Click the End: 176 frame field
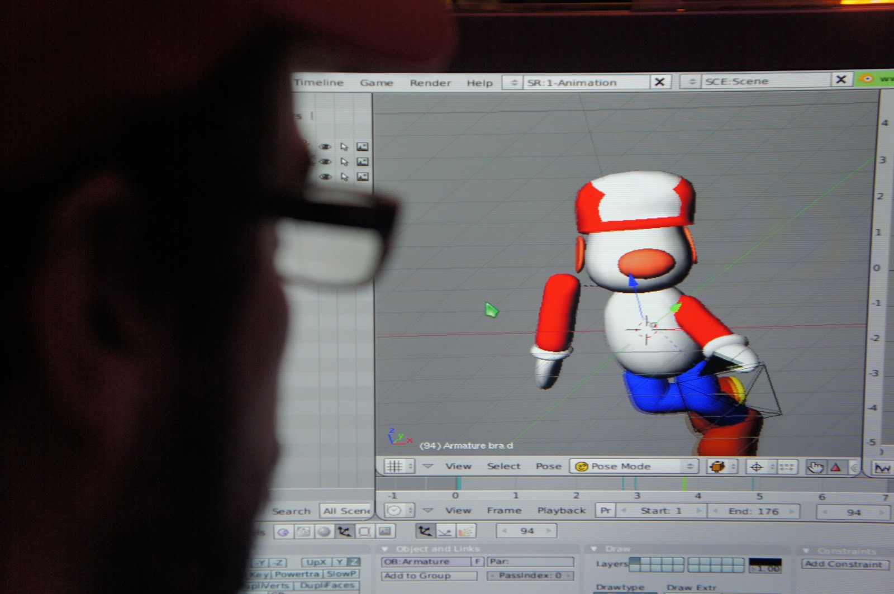The width and height of the screenshot is (894, 594). tap(754, 511)
